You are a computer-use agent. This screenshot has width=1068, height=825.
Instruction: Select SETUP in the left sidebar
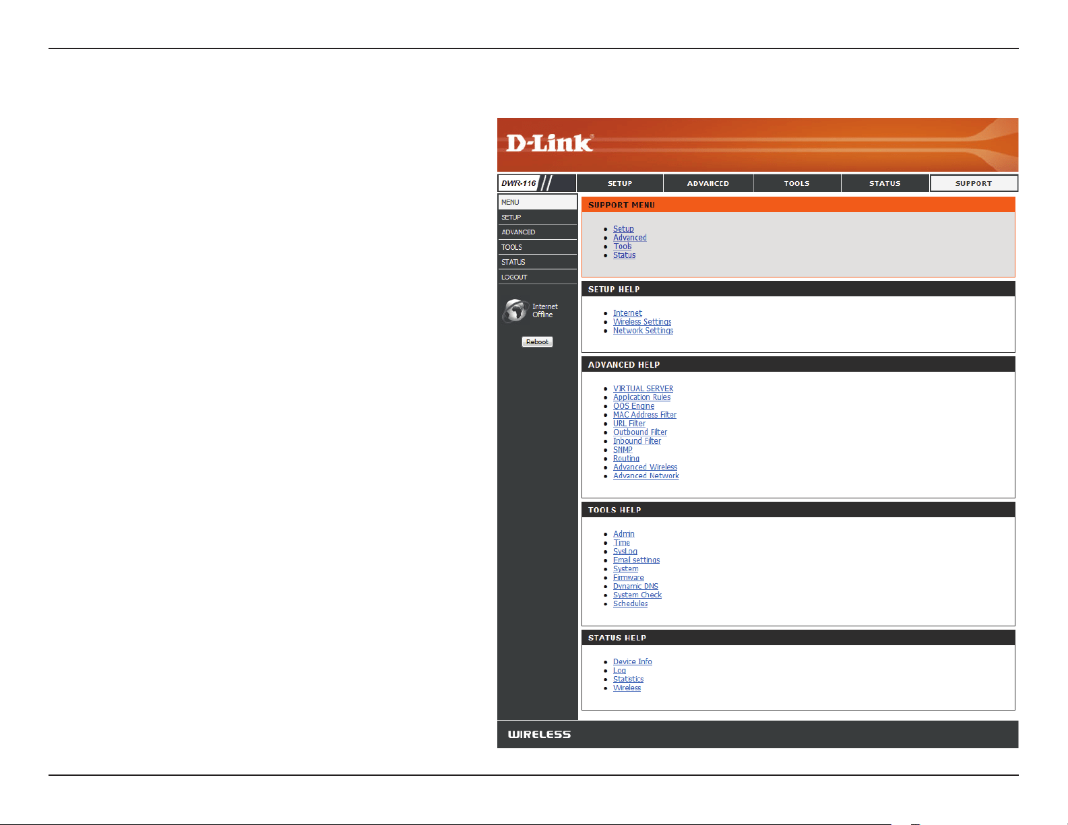[x=538, y=217]
